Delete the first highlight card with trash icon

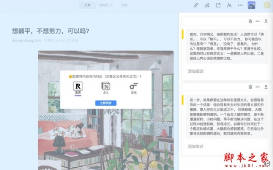pyautogui.click(x=250, y=21)
